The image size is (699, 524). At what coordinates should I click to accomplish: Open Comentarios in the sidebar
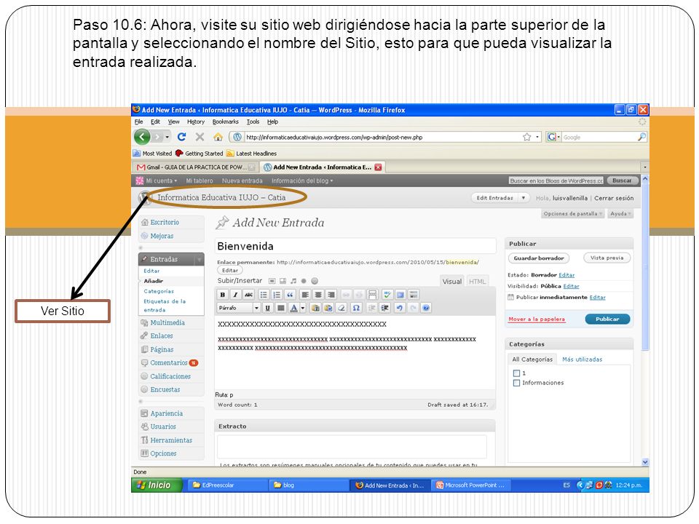coord(168,362)
